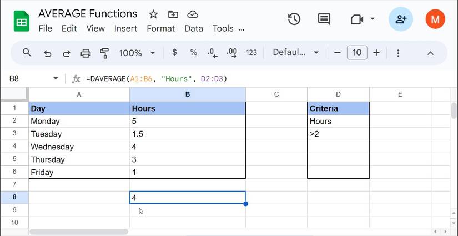Select column D header
Viewport: 458px width, 236px height.
coord(338,94)
